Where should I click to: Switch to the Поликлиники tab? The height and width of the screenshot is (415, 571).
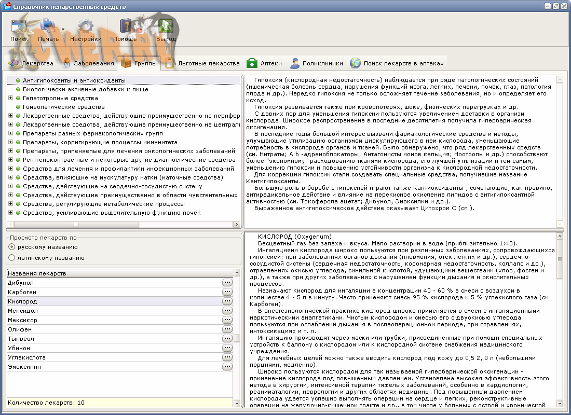[316, 63]
